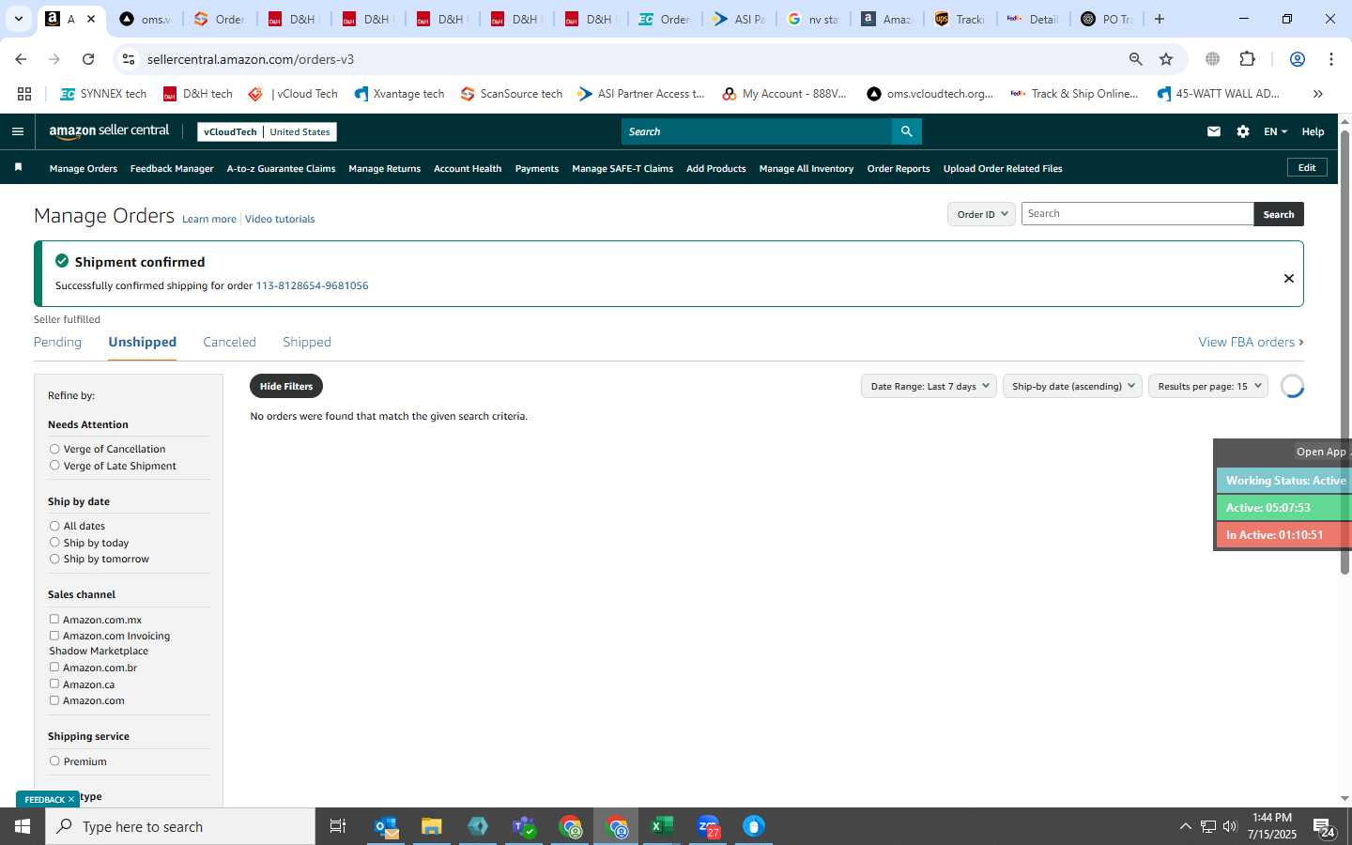This screenshot has height=845, width=1352.
Task: Click the browser address bar URL
Action: point(251,59)
